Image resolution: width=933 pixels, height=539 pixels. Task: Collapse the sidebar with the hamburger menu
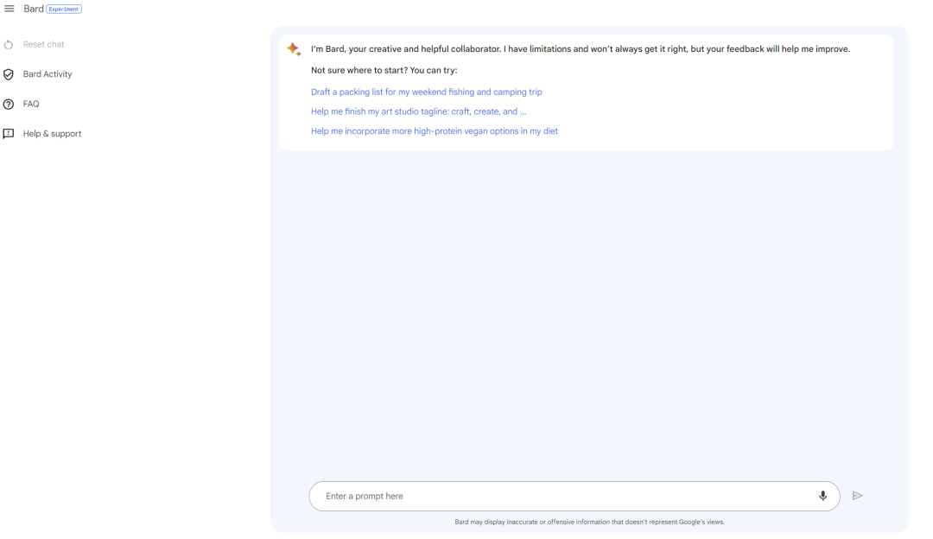click(10, 9)
